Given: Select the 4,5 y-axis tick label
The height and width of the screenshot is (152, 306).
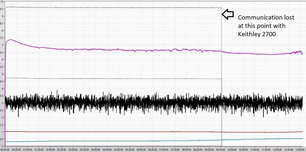Looking at the screenshot, I should pos(1,81).
